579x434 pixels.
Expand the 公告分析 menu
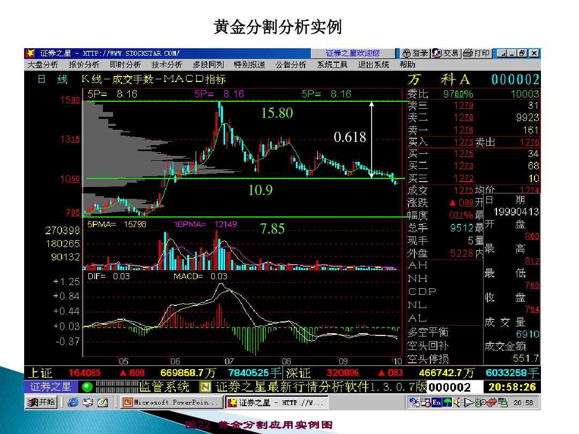[x=290, y=65]
